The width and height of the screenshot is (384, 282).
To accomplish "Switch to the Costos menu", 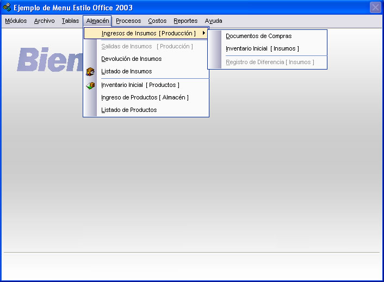I will click(157, 21).
